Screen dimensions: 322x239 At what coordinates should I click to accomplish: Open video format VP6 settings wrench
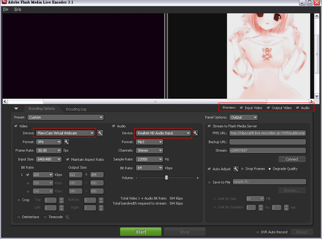[x=66, y=141]
